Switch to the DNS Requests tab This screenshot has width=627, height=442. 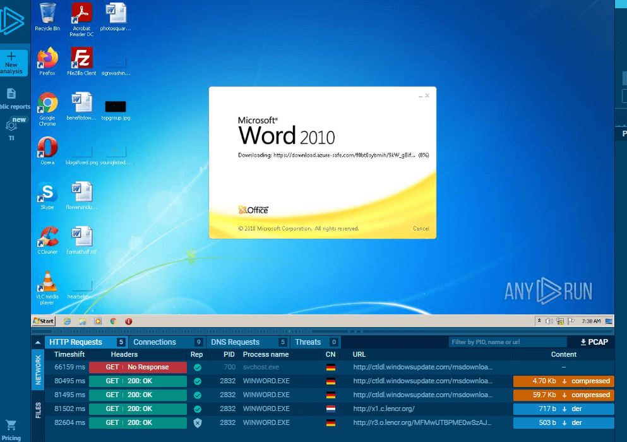click(248, 342)
